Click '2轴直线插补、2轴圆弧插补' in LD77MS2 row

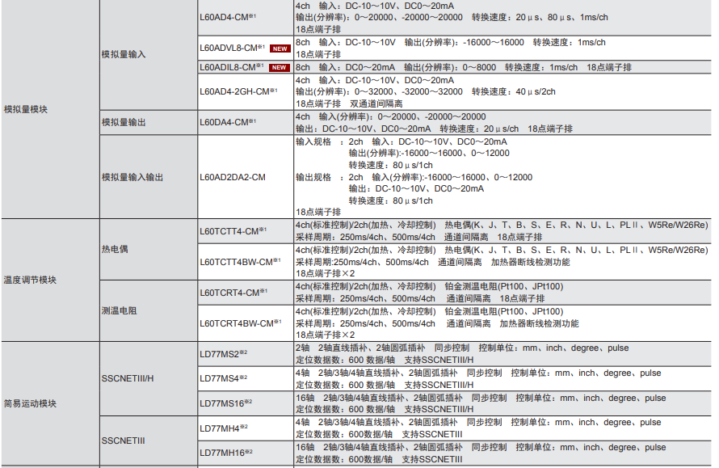pos(372,348)
